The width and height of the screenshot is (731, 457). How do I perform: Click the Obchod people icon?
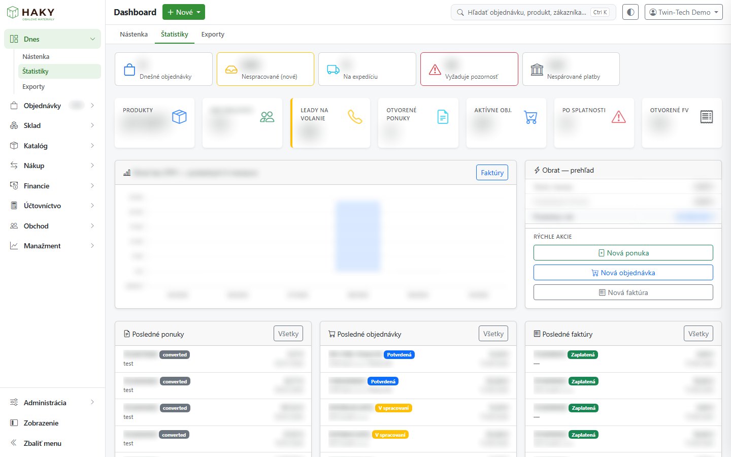14,226
